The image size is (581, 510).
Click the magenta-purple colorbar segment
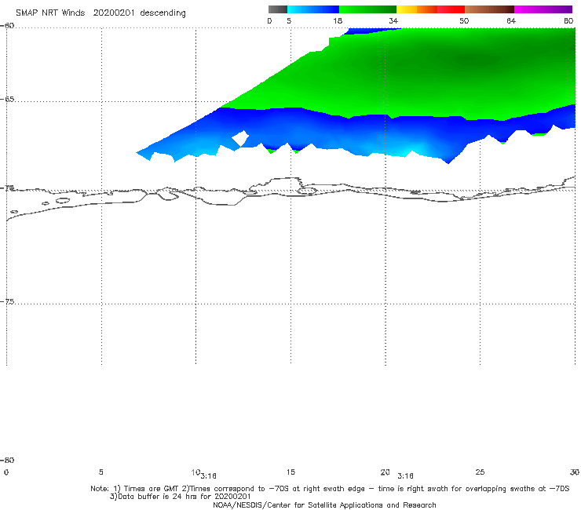point(543,9)
